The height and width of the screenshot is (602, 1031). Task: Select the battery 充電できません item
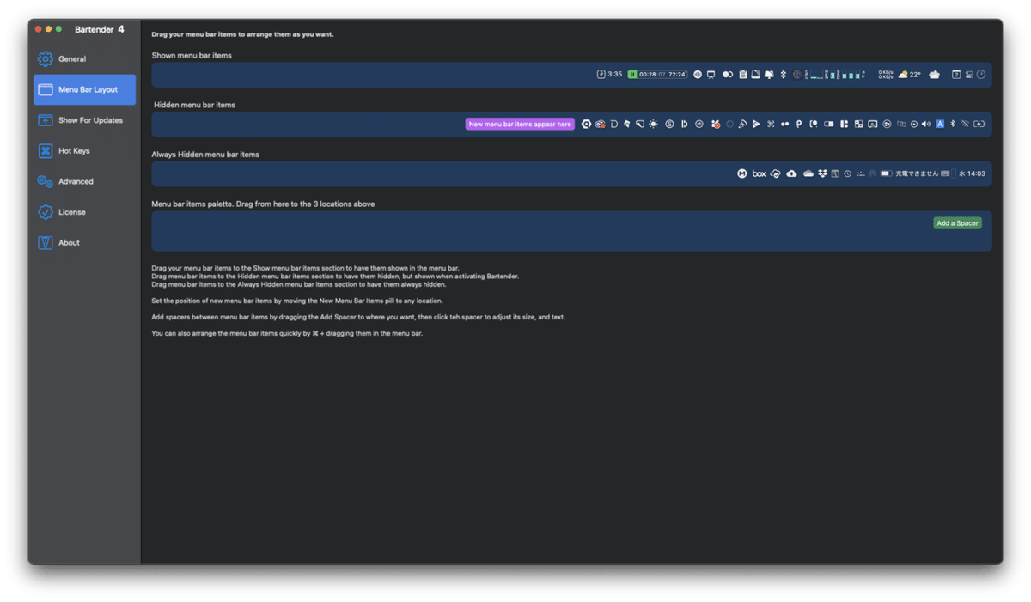[909, 173]
